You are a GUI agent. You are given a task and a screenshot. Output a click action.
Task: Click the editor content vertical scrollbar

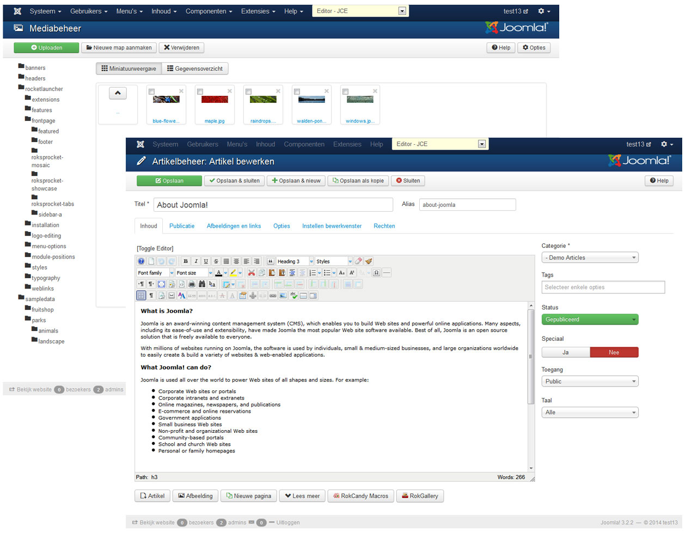(x=531, y=357)
